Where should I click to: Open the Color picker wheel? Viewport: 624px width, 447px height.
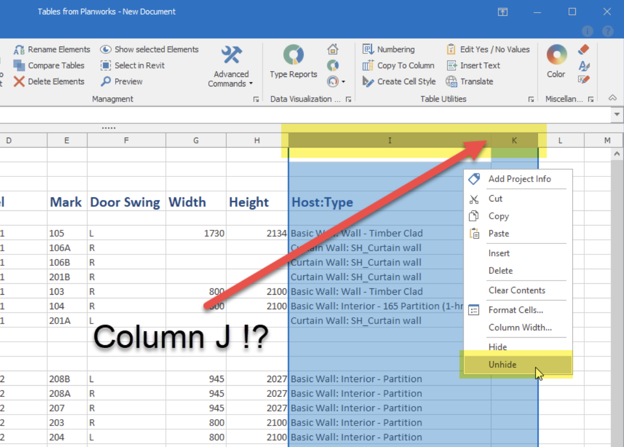tap(556, 54)
